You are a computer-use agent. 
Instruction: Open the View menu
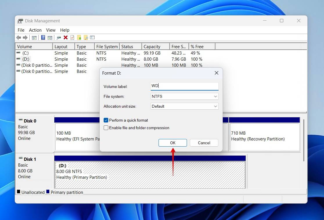[51, 30]
